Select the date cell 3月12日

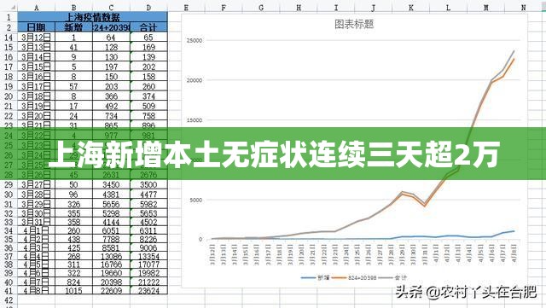click(x=36, y=38)
